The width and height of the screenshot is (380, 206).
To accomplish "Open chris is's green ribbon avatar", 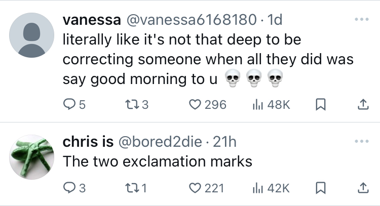I will click(31, 157).
